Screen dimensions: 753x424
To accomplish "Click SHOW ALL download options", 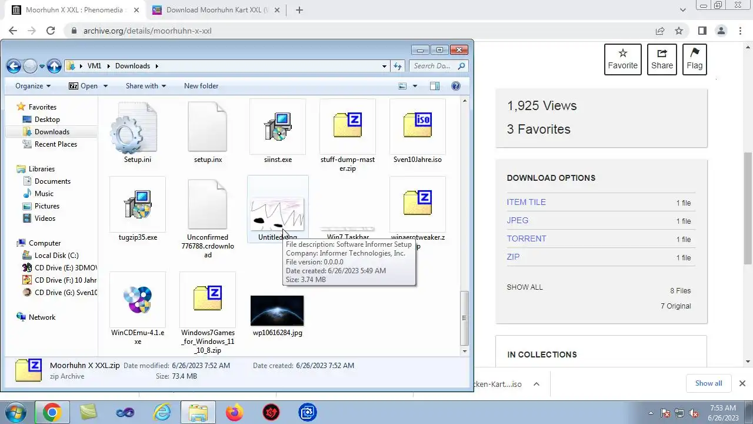I will (525, 287).
